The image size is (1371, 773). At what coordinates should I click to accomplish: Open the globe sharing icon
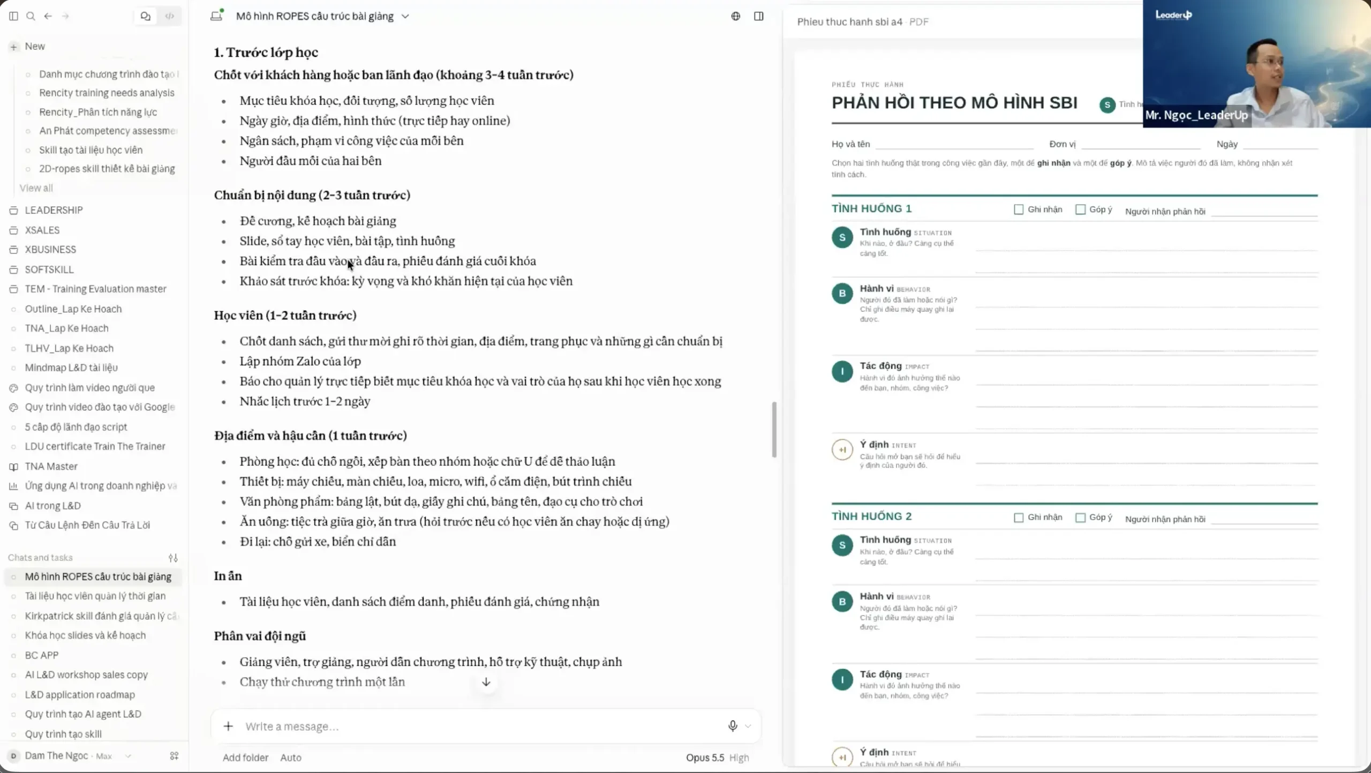[x=736, y=16]
